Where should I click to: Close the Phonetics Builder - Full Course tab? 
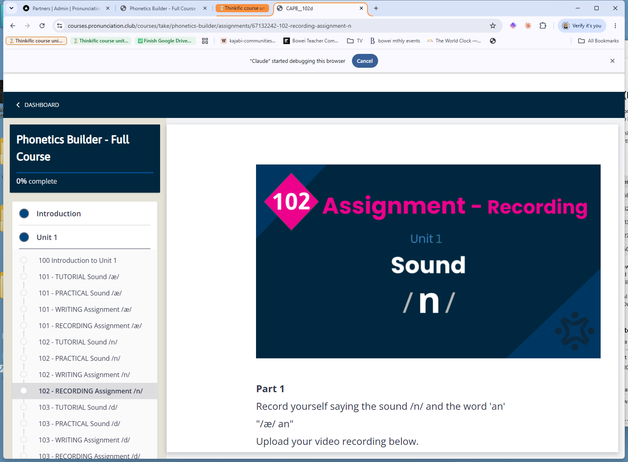[205, 8]
